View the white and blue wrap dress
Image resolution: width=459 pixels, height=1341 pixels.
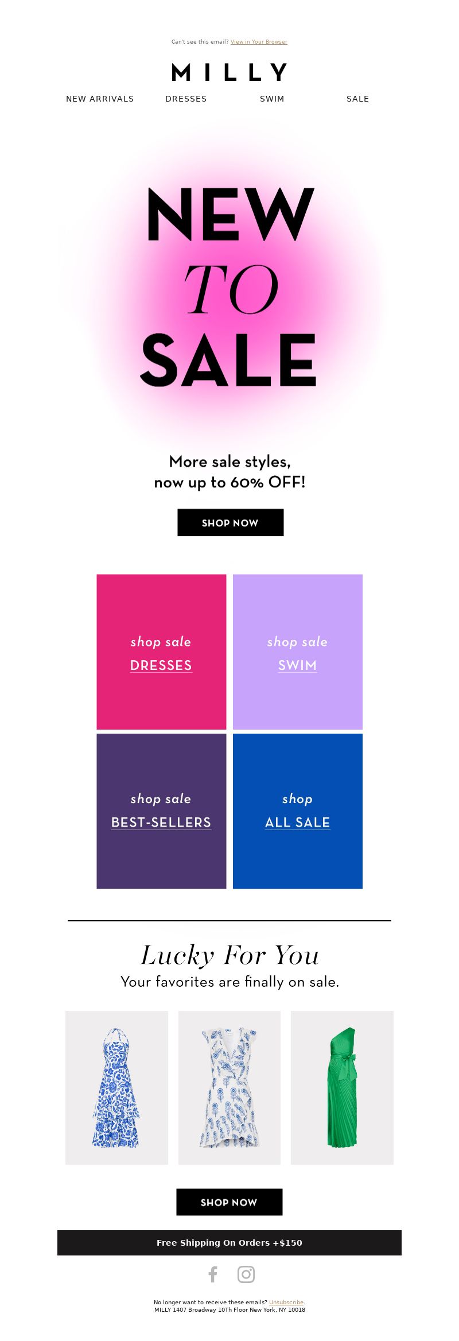click(229, 1088)
